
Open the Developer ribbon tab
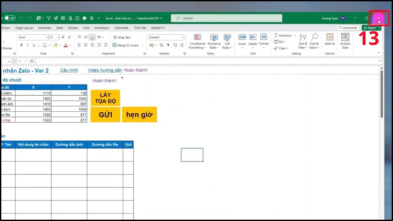(x=102, y=28)
